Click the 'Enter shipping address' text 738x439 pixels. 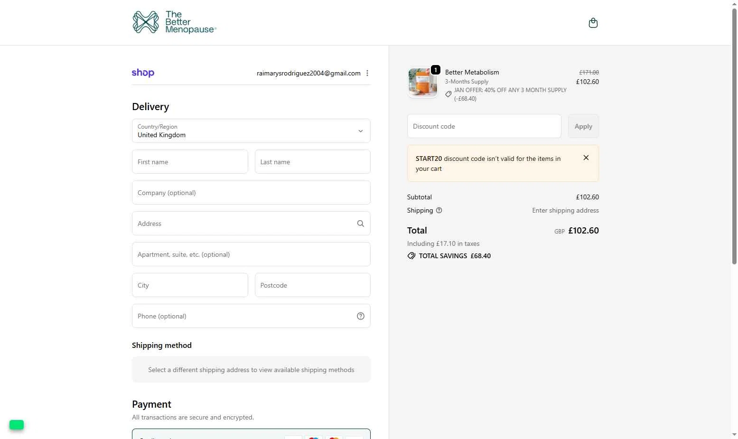(x=565, y=210)
